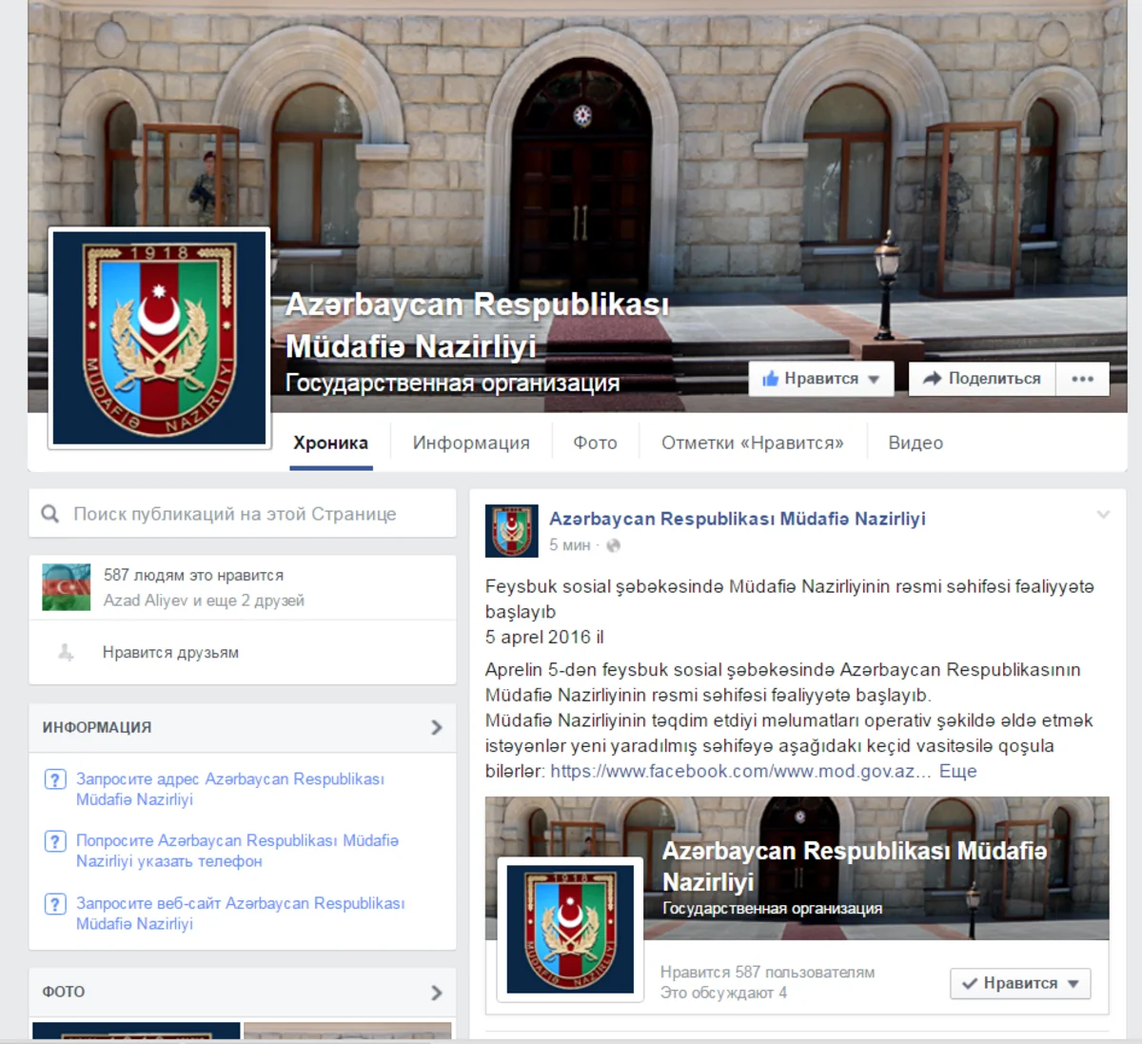
Task: Open the Фото tab
Action: tap(595, 443)
